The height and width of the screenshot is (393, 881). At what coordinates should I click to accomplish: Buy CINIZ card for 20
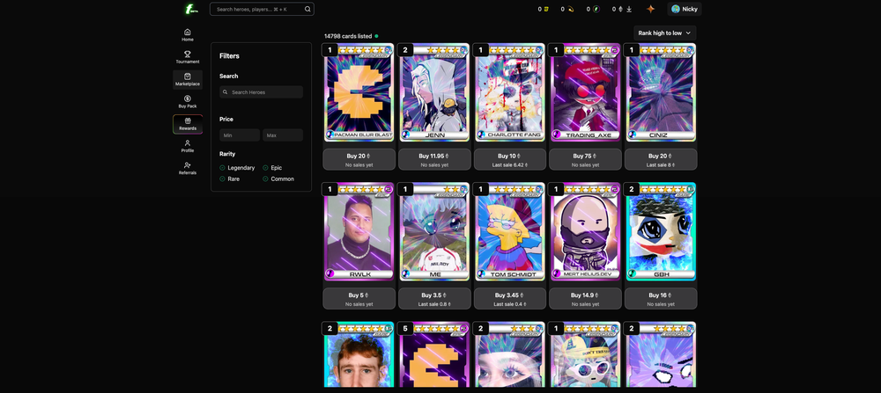(661, 159)
